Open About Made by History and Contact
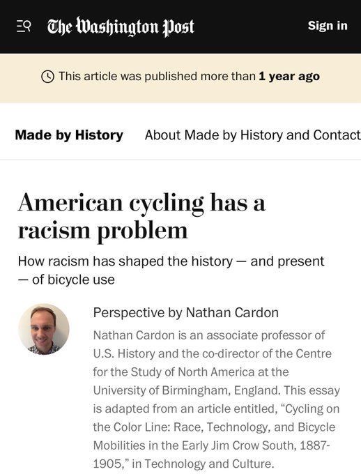 [253, 135]
